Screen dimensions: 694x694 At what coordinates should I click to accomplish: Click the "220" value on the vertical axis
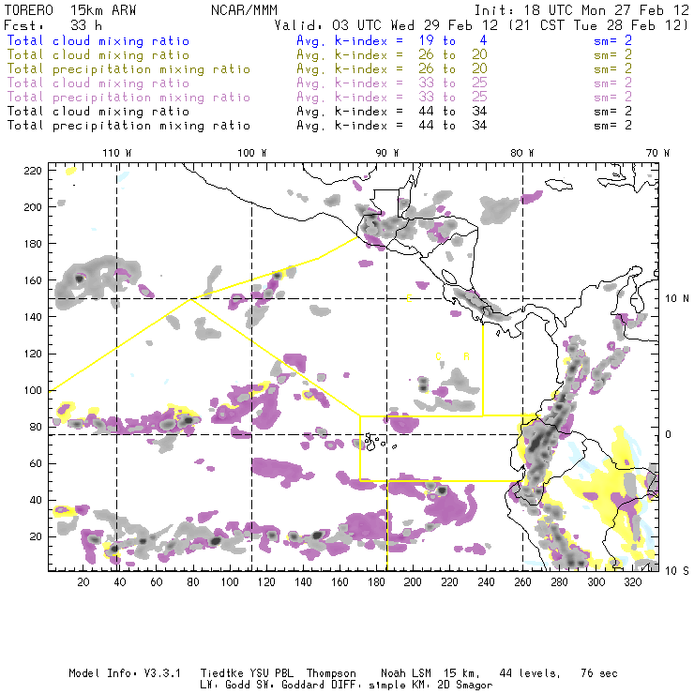(33, 171)
